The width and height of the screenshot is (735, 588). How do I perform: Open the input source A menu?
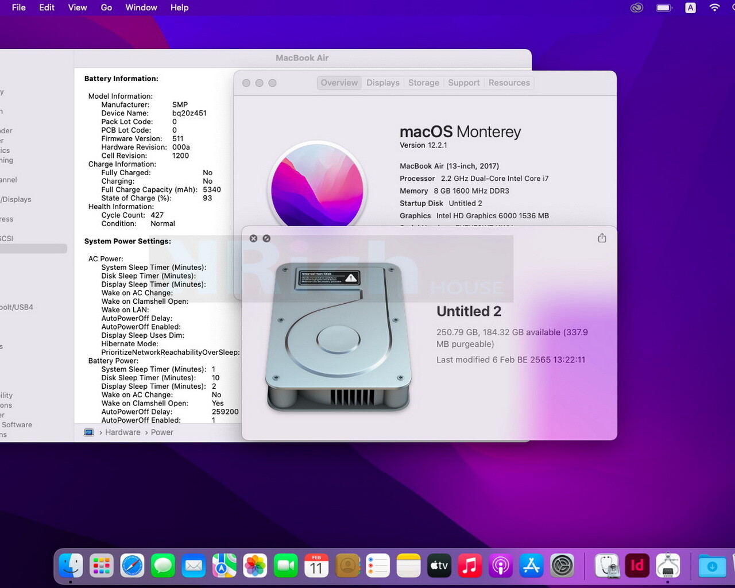[x=691, y=8]
